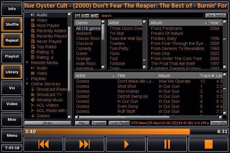Image resolution: width=230 pixels, height=153 pixels.
Task: Open the Most Played view
Action: coord(48,25)
